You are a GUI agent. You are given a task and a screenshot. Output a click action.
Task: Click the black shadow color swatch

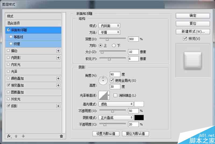[139, 118]
